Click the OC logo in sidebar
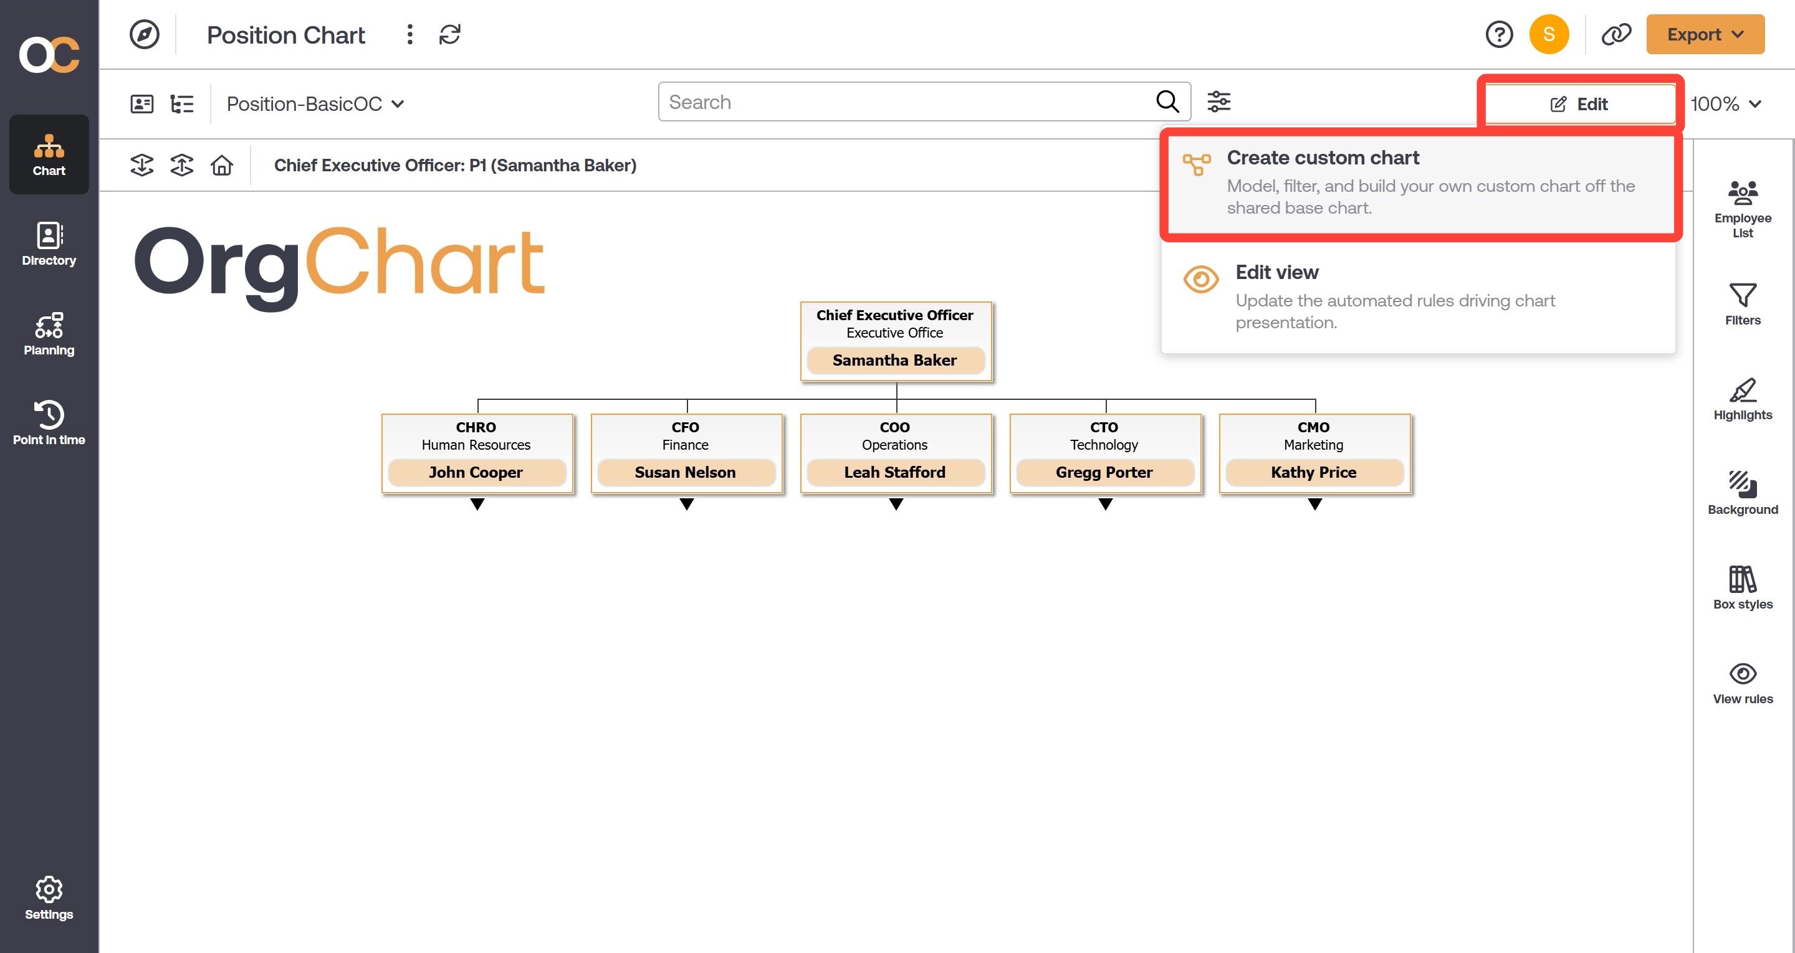Viewport: 1795px width, 953px height. coord(49,54)
